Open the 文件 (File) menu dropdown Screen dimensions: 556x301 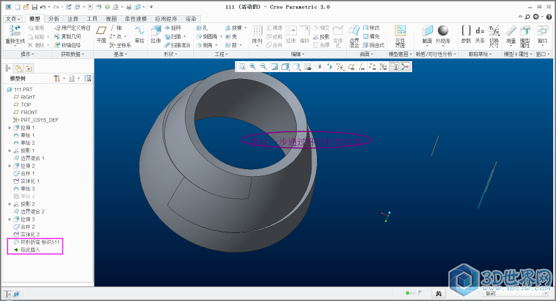13,19
